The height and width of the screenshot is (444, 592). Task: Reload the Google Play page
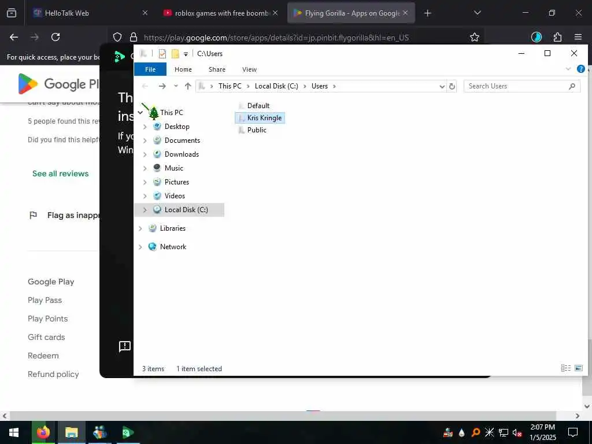point(55,37)
